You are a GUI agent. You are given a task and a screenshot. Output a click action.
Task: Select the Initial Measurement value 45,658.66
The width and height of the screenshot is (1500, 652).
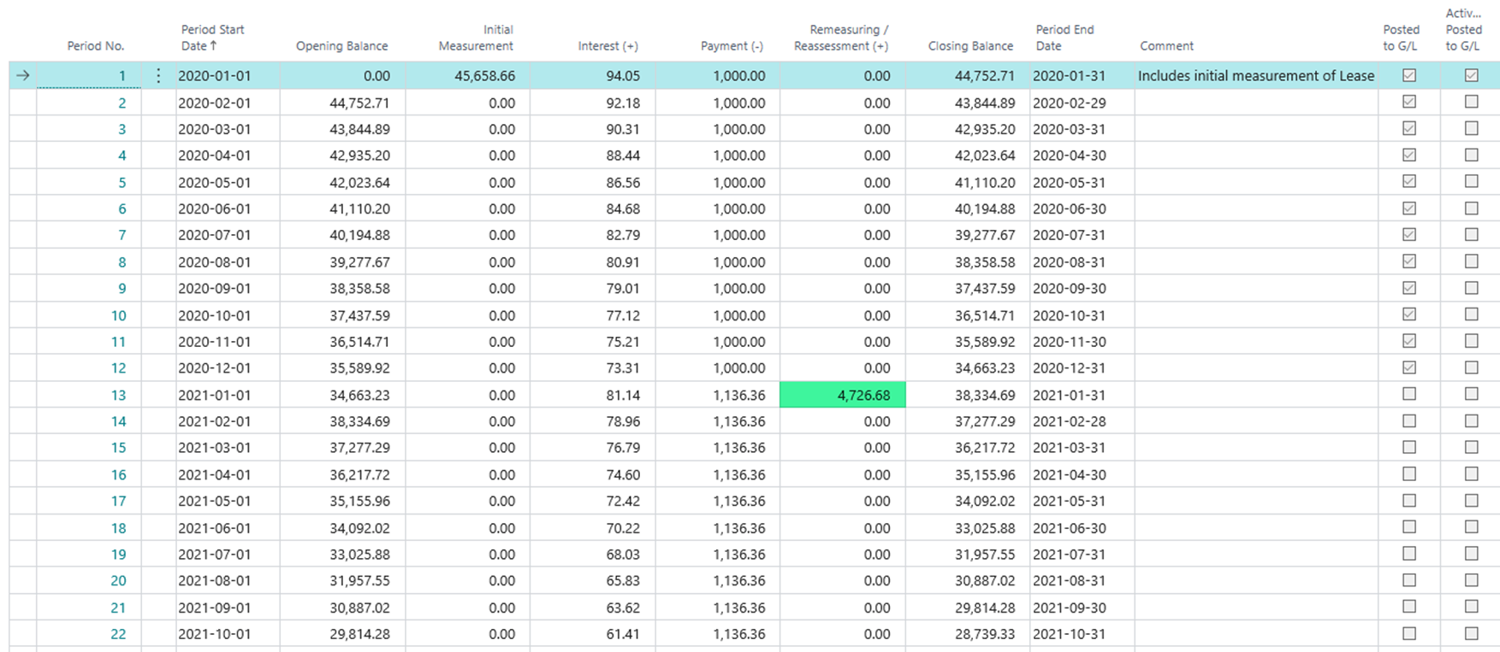(x=485, y=76)
